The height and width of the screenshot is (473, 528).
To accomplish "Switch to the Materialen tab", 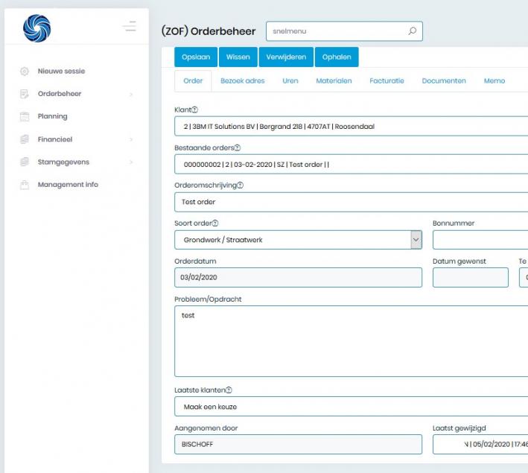I will pos(334,80).
